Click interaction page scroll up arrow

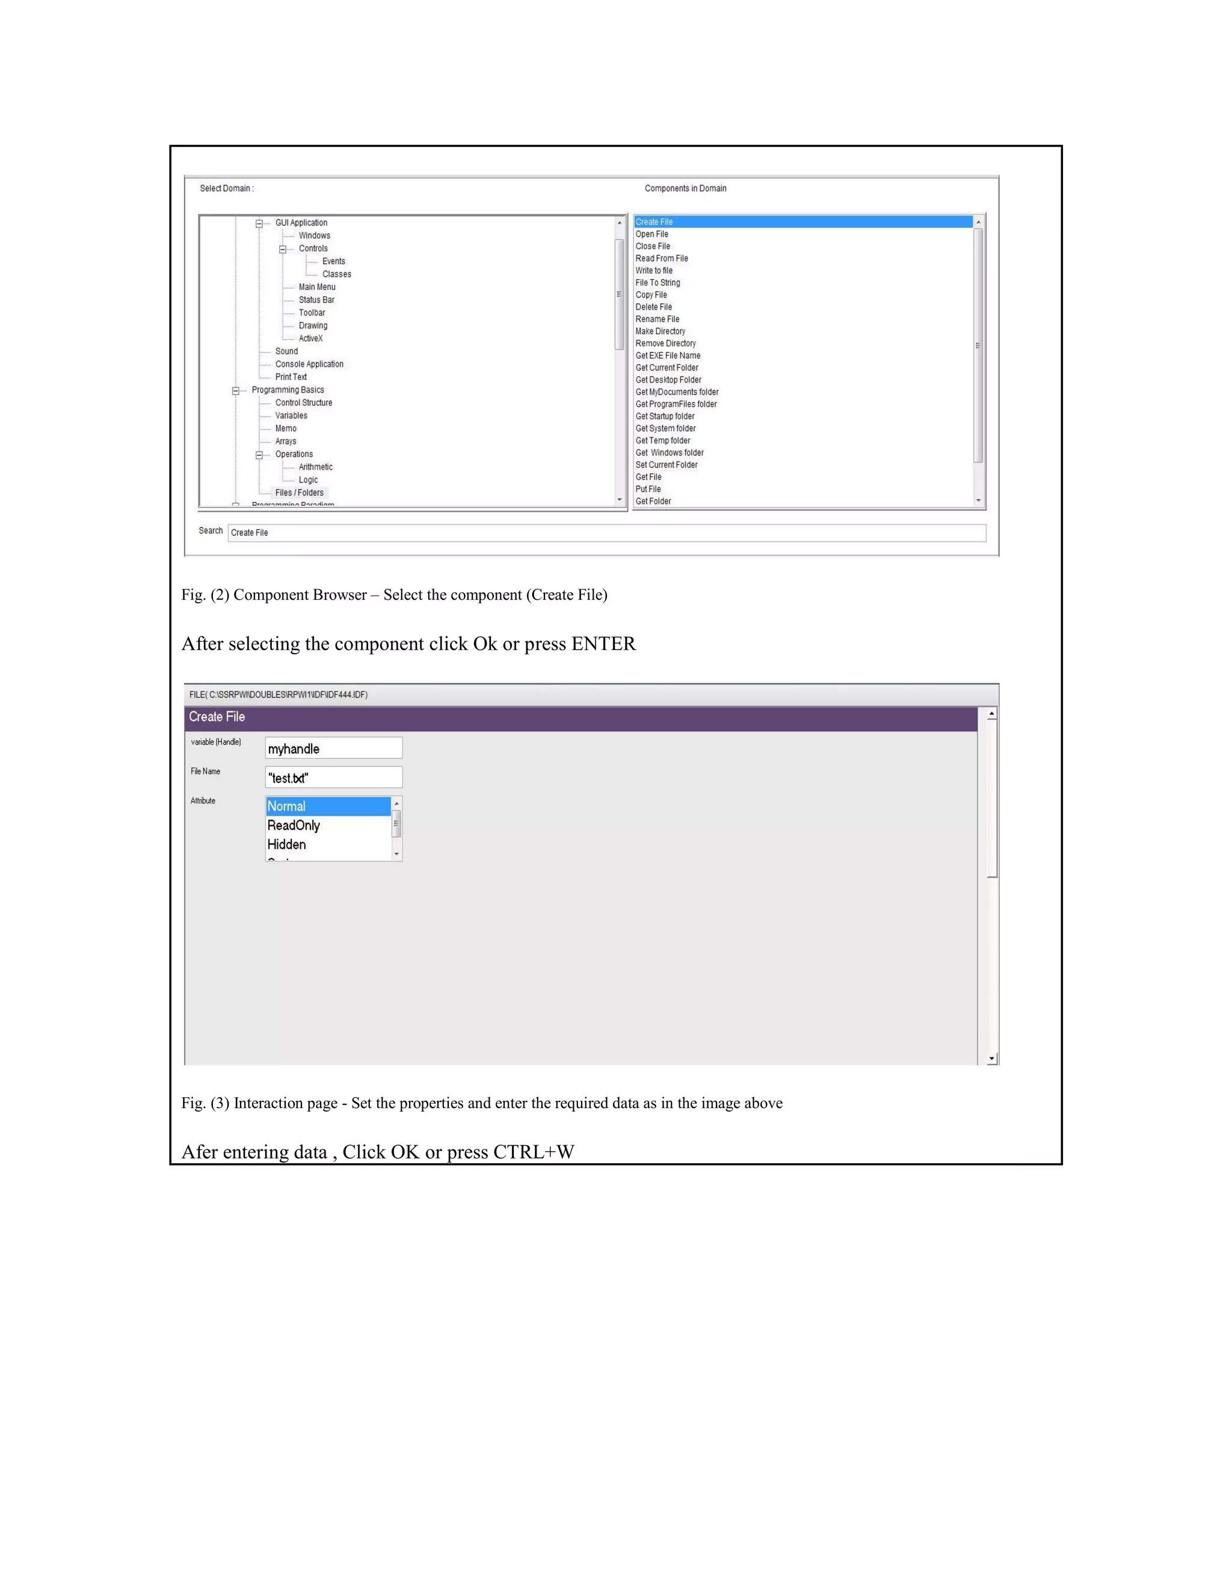click(x=992, y=714)
